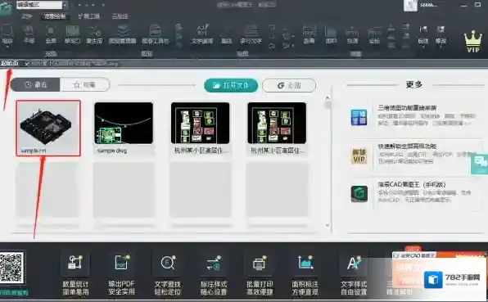Click the mode input field at top
Viewport: 488px width, 302px height.
39,5
